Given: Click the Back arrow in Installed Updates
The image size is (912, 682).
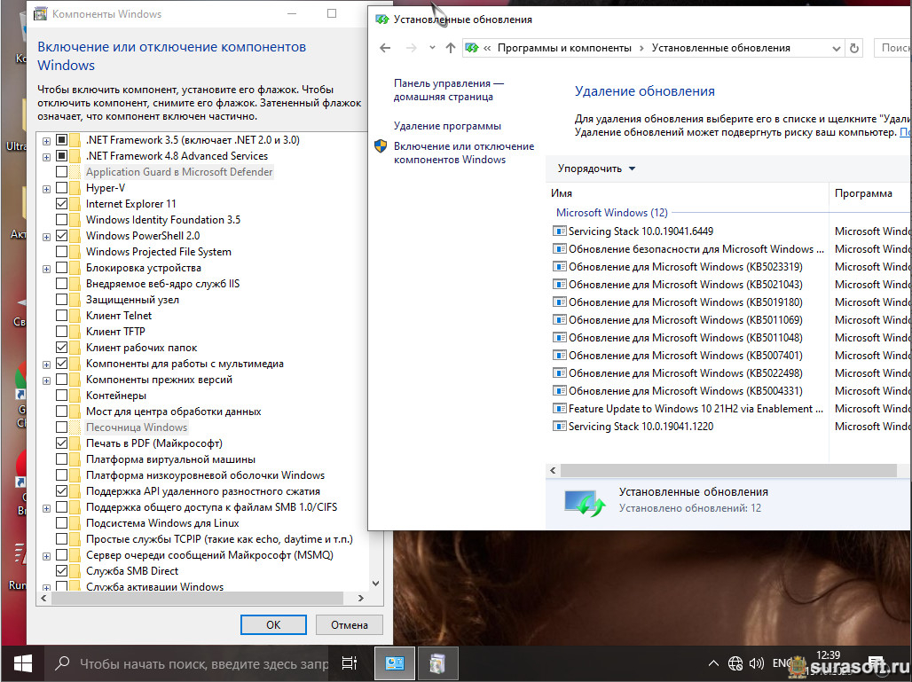Looking at the screenshot, I should 385,48.
